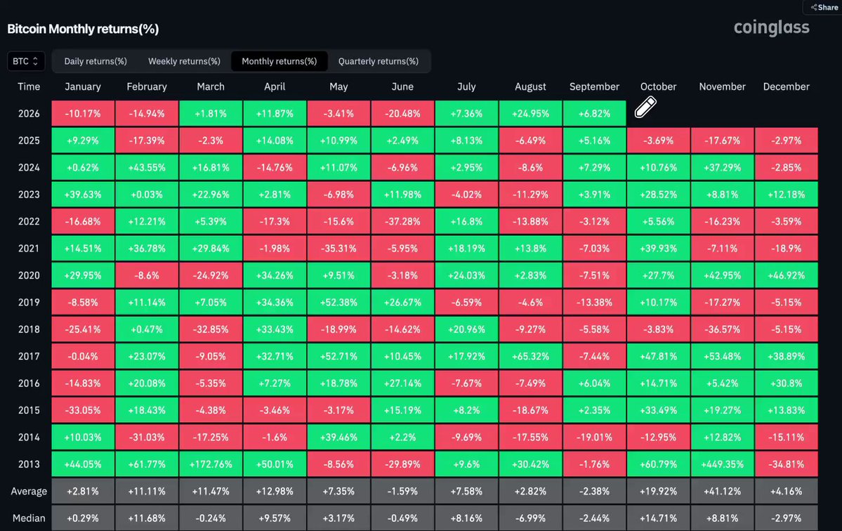
Task: Switch to Weekly returns(%) tab
Action: click(184, 61)
